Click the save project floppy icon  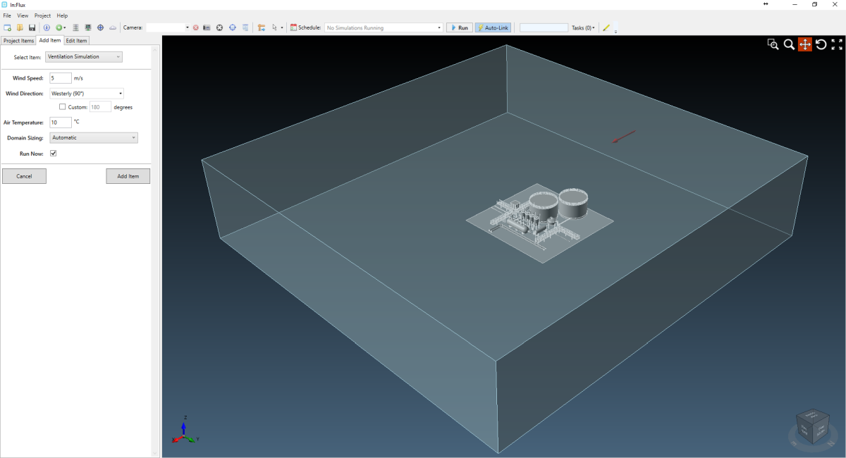click(x=32, y=27)
